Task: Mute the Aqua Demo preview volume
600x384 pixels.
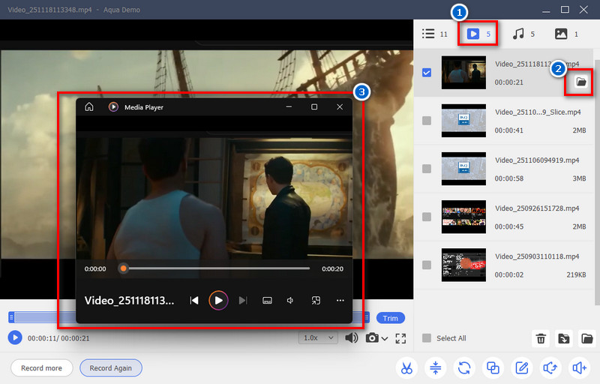Action: (351, 337)
